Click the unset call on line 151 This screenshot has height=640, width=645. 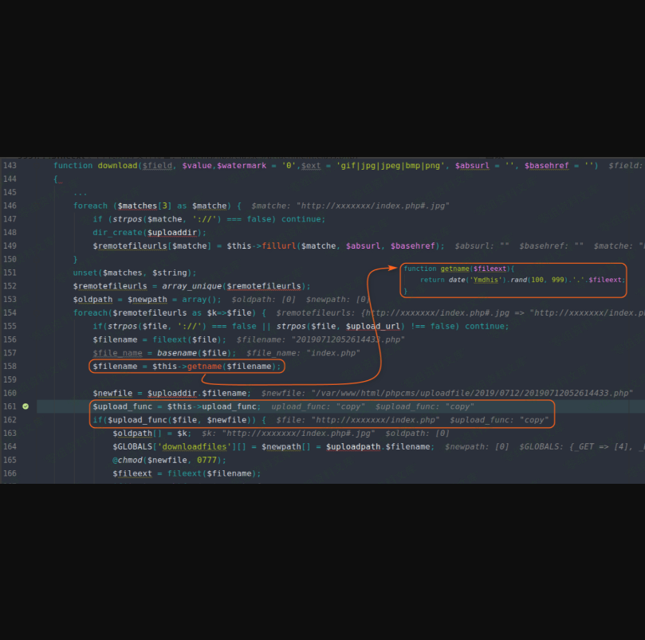(x=85, y=273)
